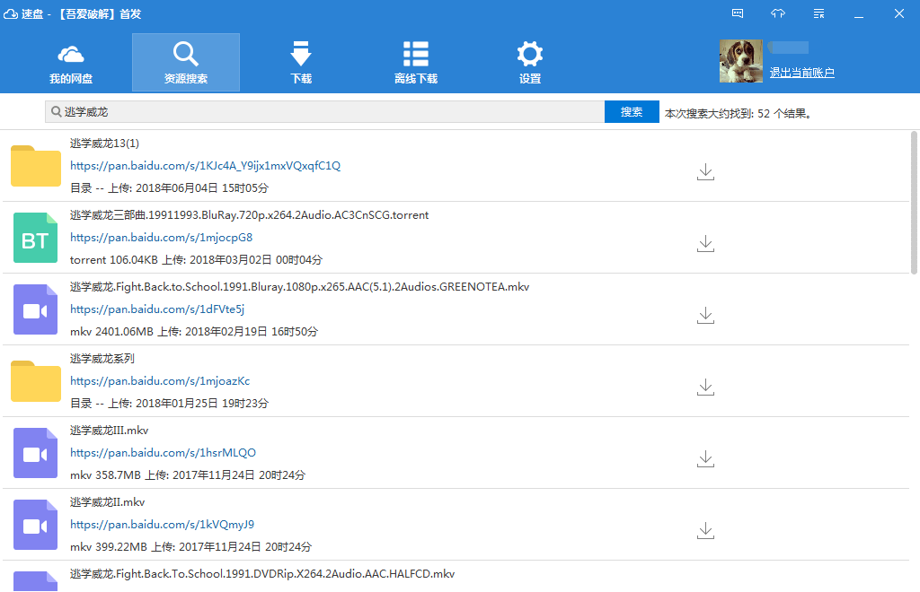Close the 速盘 window

898,13
